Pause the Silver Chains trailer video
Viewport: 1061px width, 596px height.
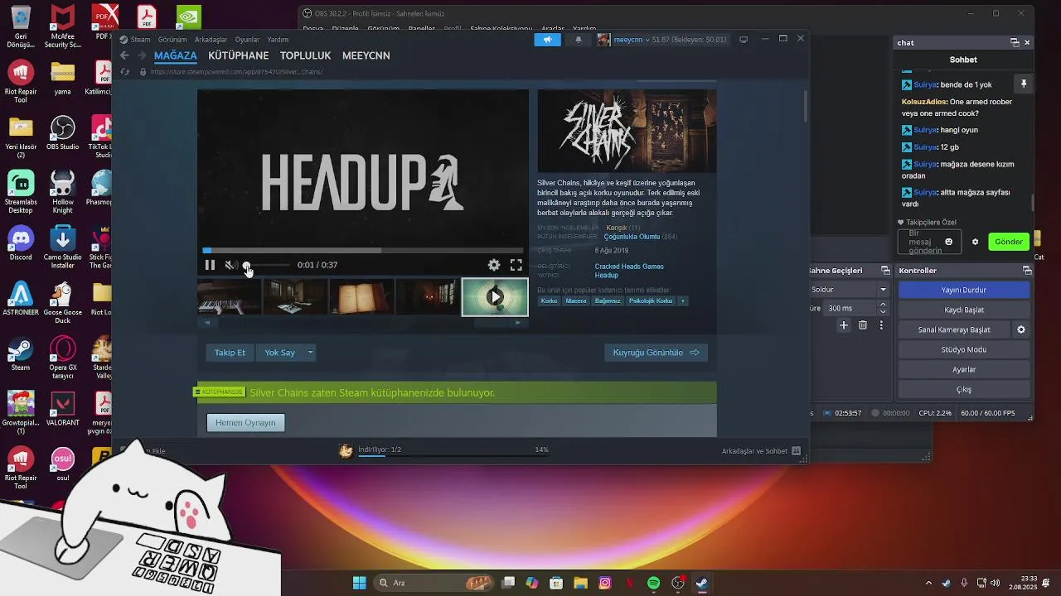pos(210,265)
